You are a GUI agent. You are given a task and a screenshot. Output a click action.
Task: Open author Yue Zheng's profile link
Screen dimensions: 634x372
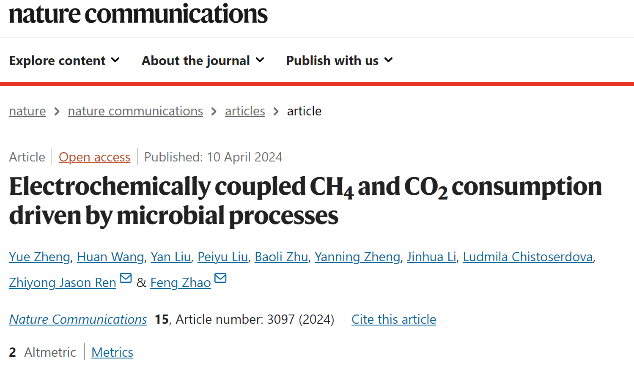[x=40, y=257]
